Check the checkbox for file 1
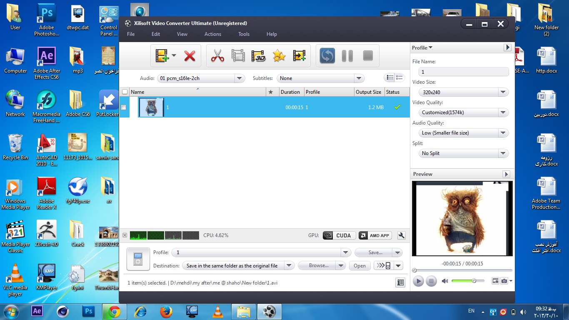 (x=124, y=107)
